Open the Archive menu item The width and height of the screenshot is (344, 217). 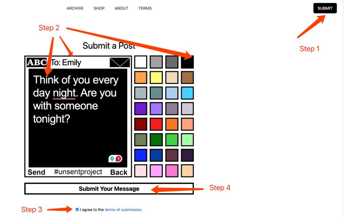pos(75,8)
